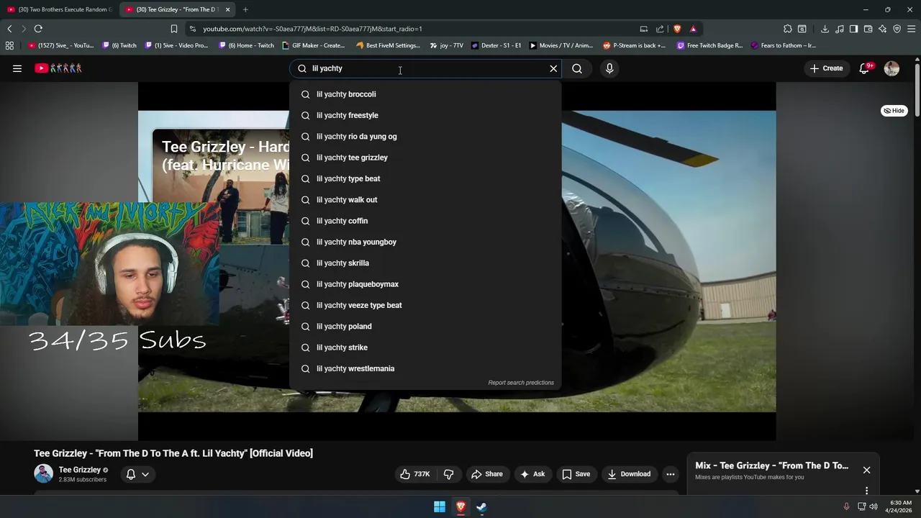The image size is (921, 518).
Task: Dislike the video
Action: pos(448,474)
